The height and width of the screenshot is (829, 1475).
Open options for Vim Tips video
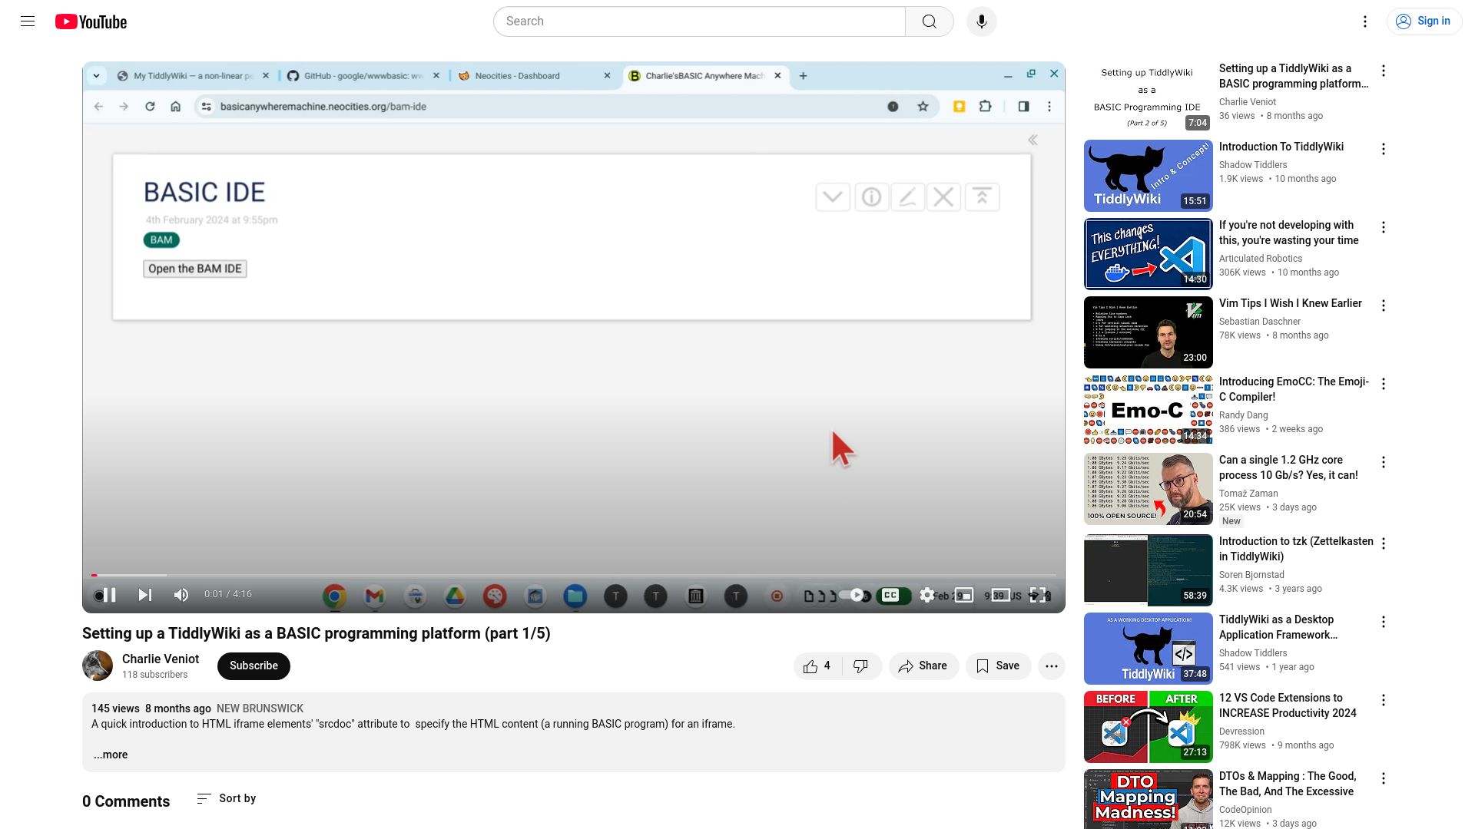(x=1384, y=306)
